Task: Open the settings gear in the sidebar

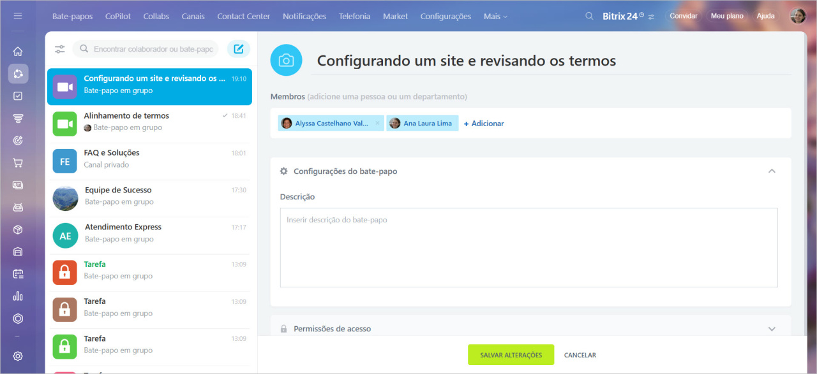Action: coord(18,356)
